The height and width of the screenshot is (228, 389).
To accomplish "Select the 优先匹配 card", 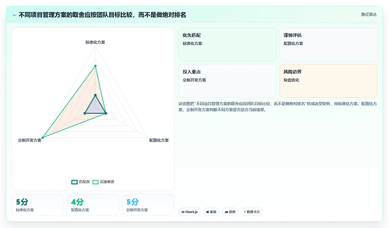I will pyautogui.click(x=227, y=44).
